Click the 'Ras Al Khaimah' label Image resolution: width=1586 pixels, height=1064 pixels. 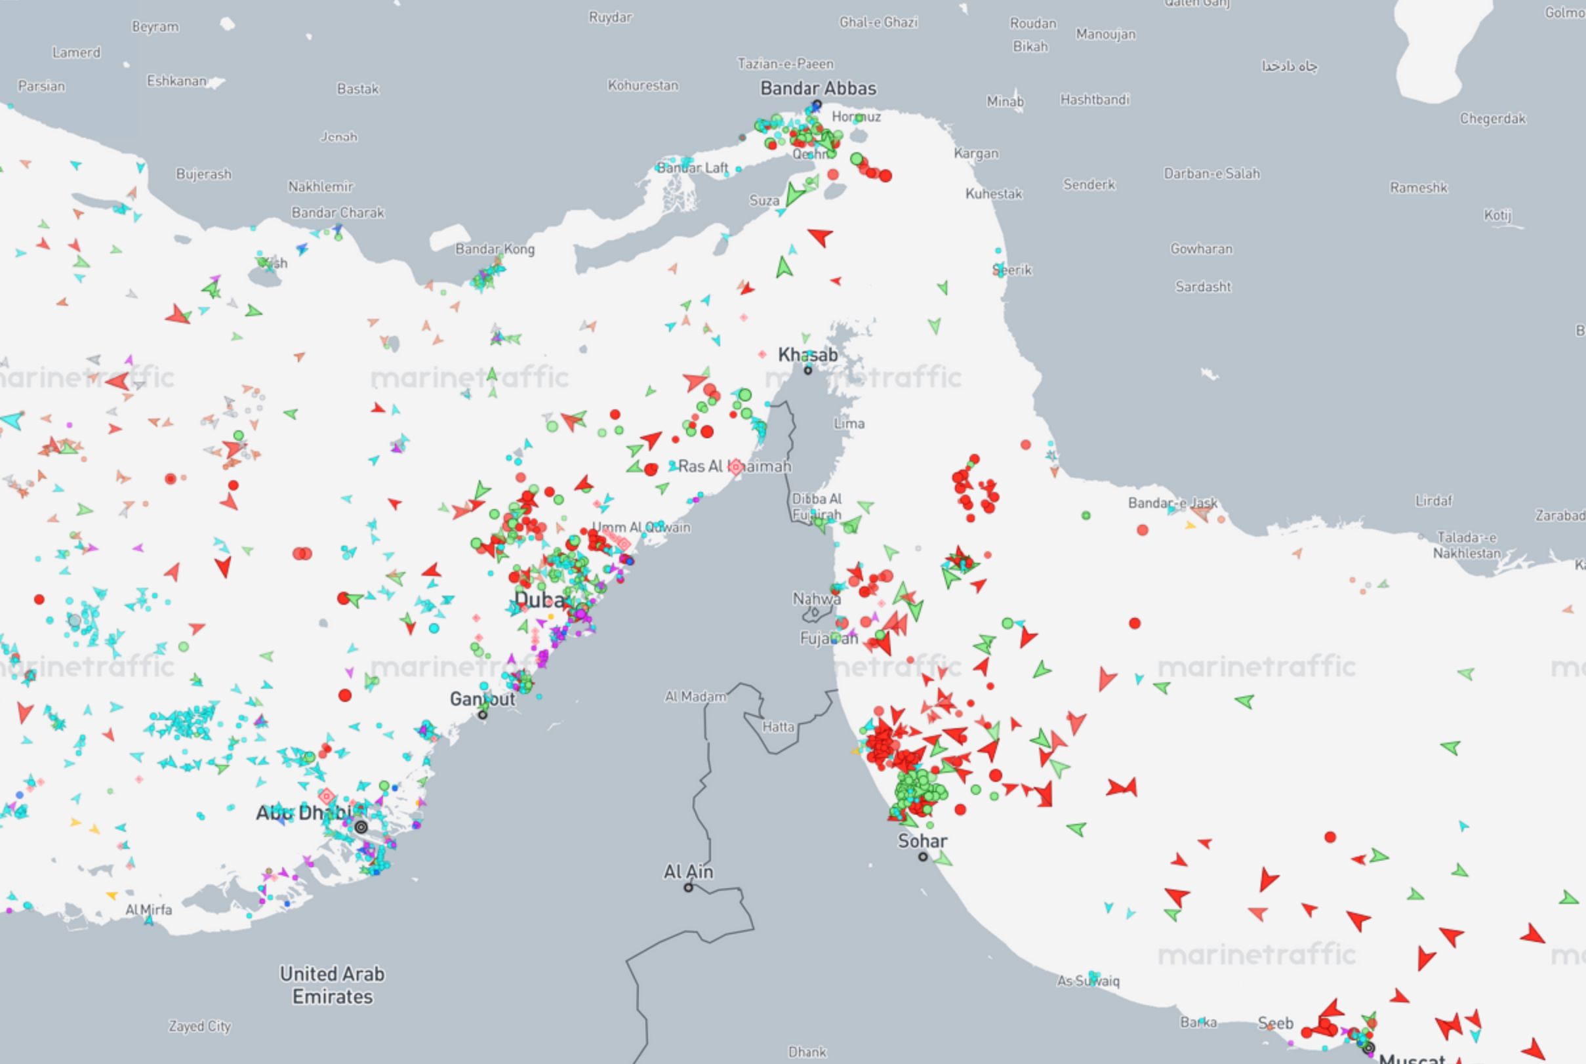point(735,466)
